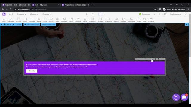Select the Картинка element tool
The image size is (191, 107).
[11, 20]
